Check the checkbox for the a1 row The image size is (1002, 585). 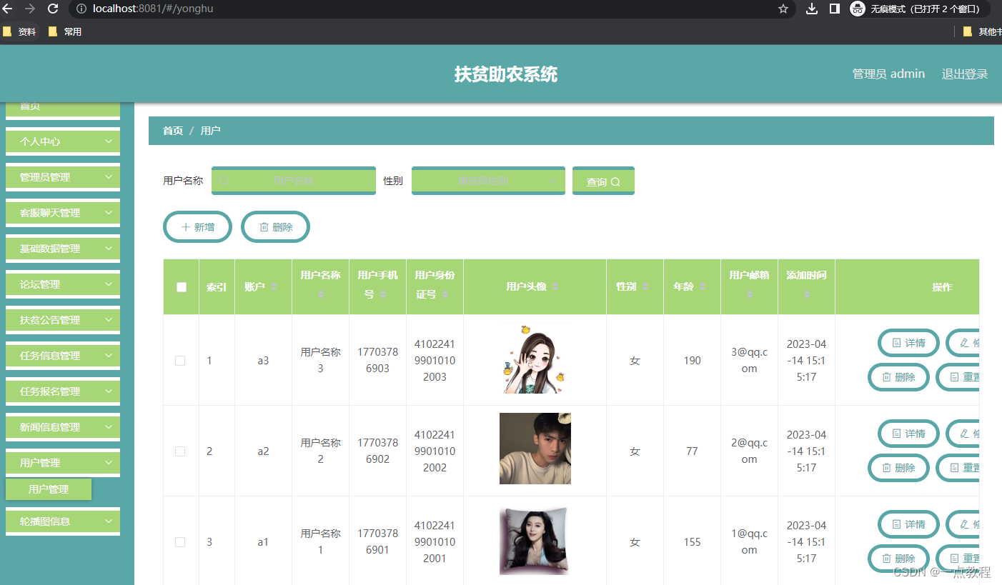point(180,542)
